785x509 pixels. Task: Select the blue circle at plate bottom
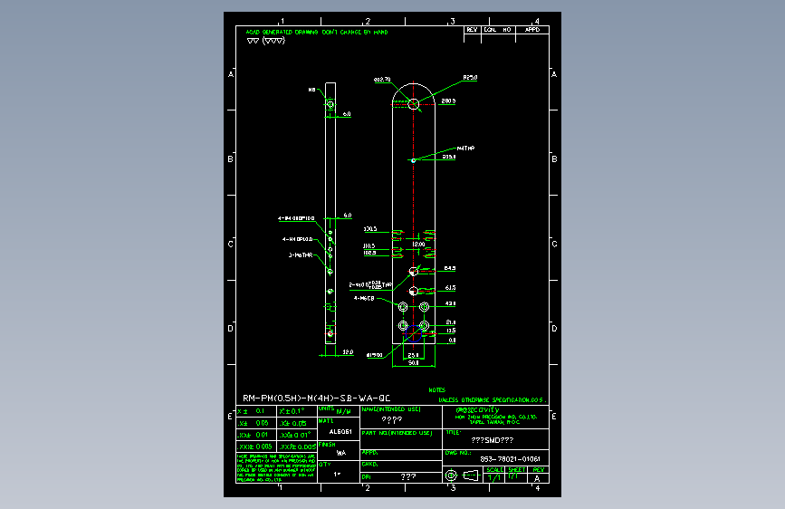(413, 334)
